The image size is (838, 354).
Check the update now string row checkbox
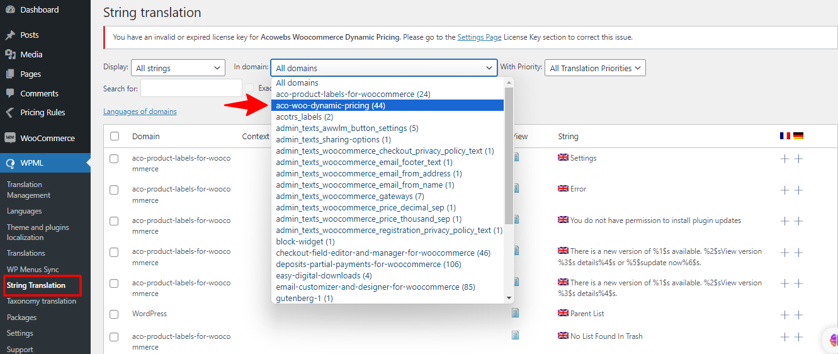pyautogui.click(x=114, y=252)
